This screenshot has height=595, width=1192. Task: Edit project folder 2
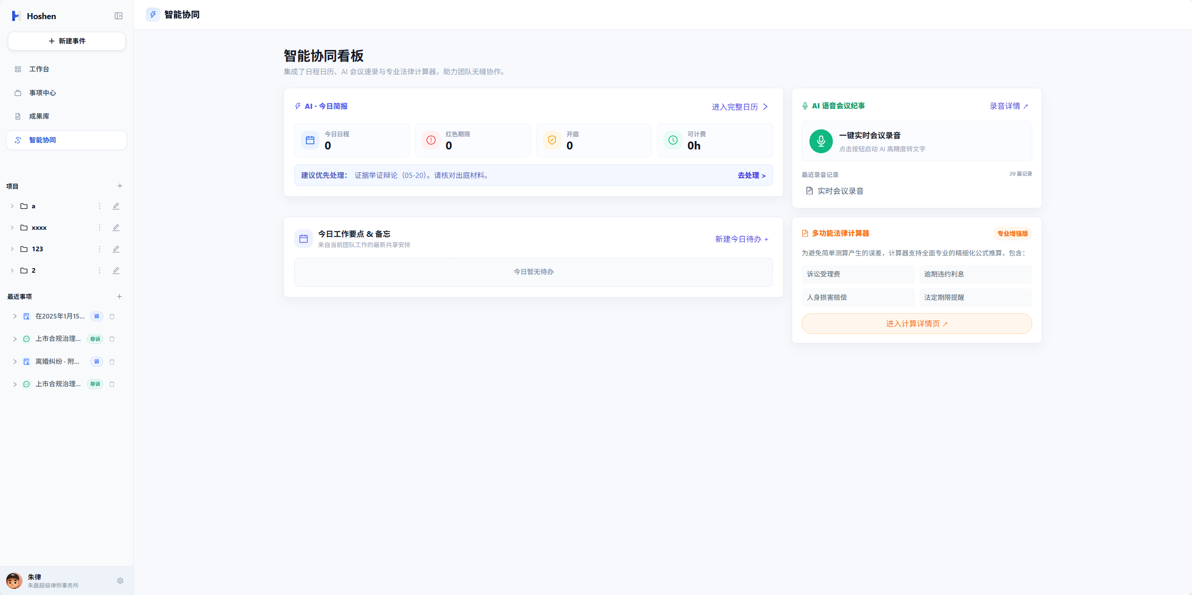click(x=116, y=270)
